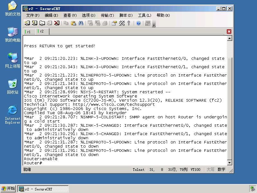257x193 pixels.
Task: Click the 'Press RETURN to get started!' text
Action: [x=60, y=46]
